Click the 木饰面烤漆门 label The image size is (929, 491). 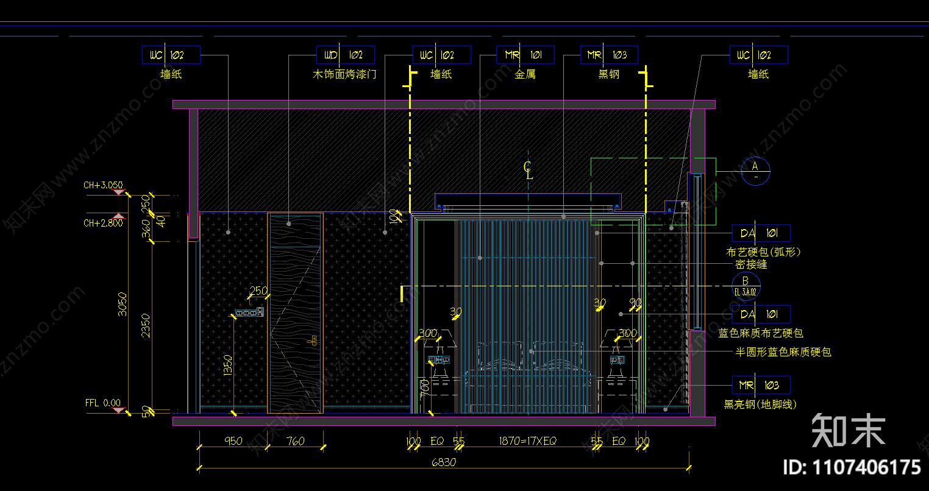pyautogui.click(x=344, y=74)
